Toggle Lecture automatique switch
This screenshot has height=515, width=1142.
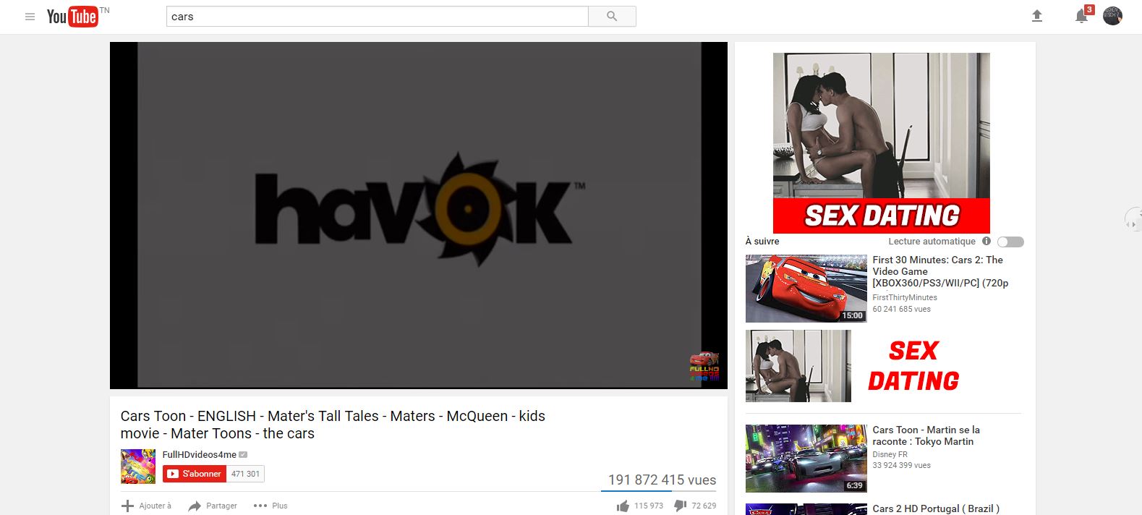pos(1010,242)
